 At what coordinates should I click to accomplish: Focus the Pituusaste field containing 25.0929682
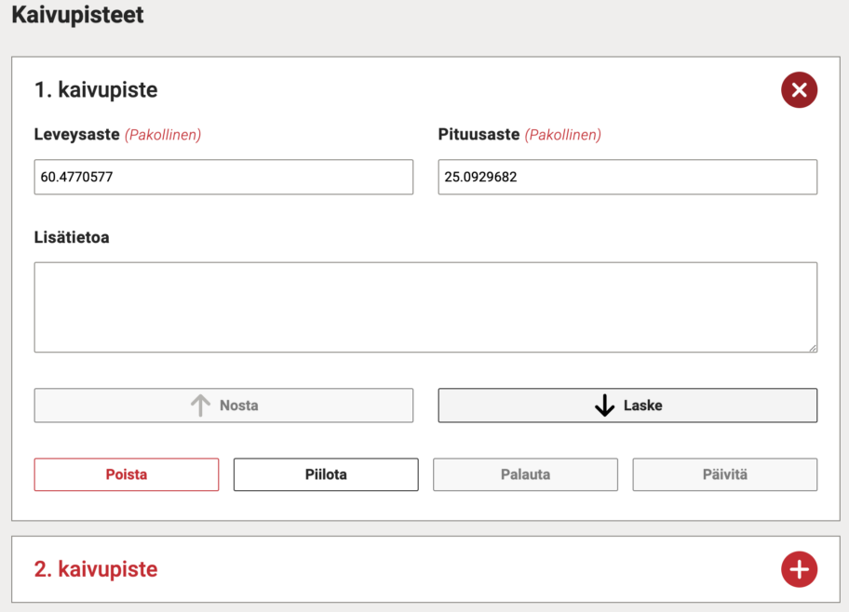tap(627, 177)
